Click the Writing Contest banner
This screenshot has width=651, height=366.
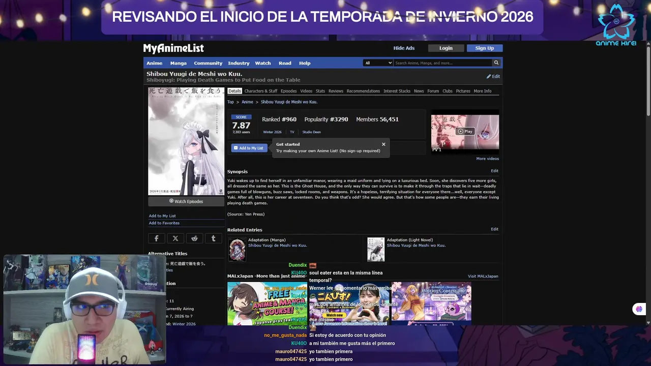[x=431, y=303]
